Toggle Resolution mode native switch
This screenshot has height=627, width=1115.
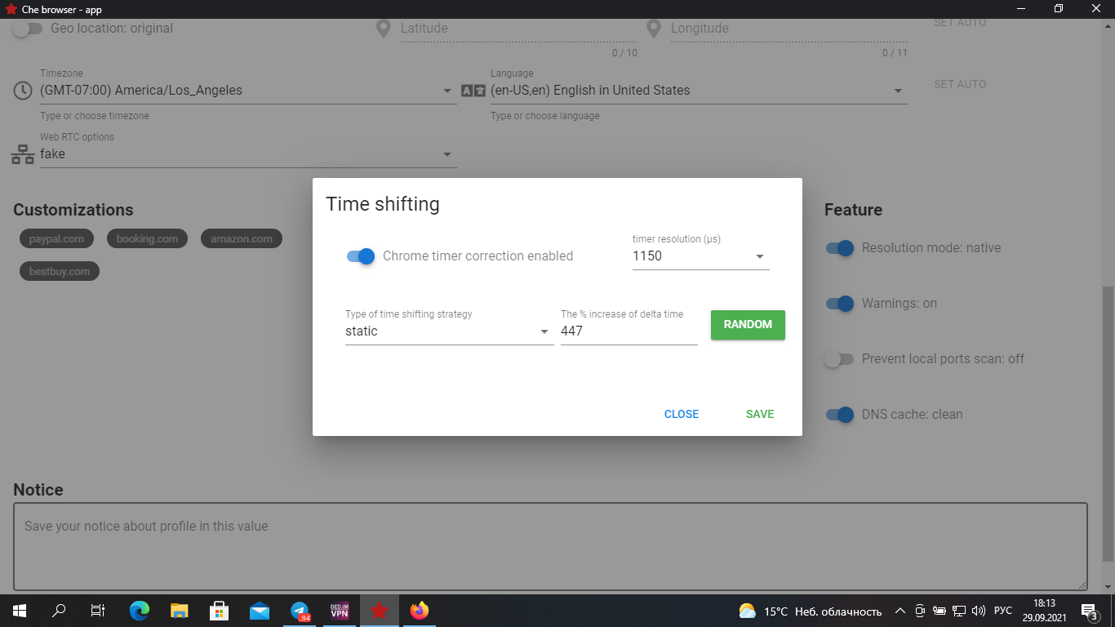(840, 248)
